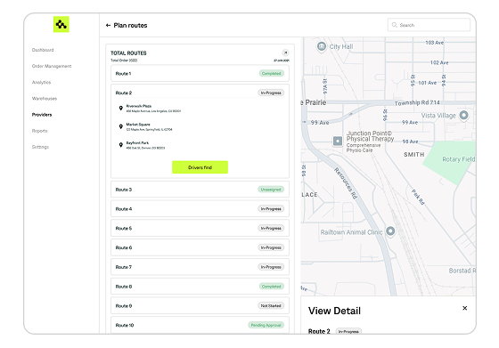Select the Riverwalk Plaza location pin
The height and width of the screenshot is (348, 499).
[x=121, y=109]
